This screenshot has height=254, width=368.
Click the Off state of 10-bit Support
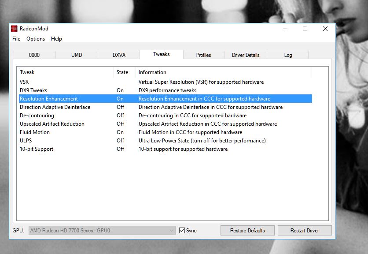[x=121, y=149]
